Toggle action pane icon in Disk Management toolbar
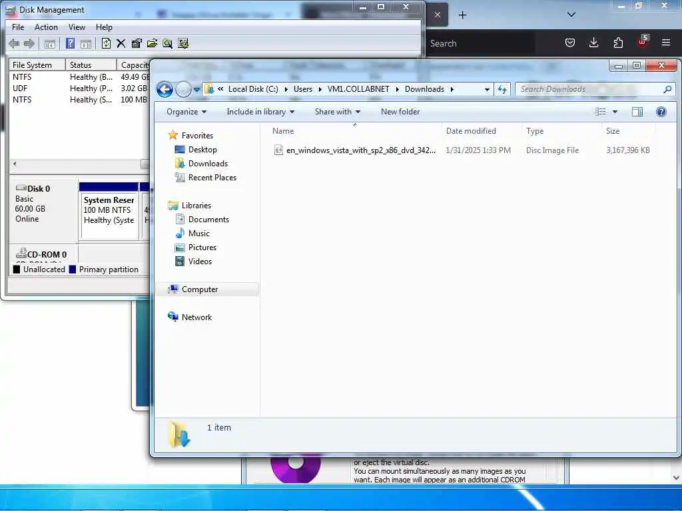The height and width of the screenshot is (511, 682). 86,43
